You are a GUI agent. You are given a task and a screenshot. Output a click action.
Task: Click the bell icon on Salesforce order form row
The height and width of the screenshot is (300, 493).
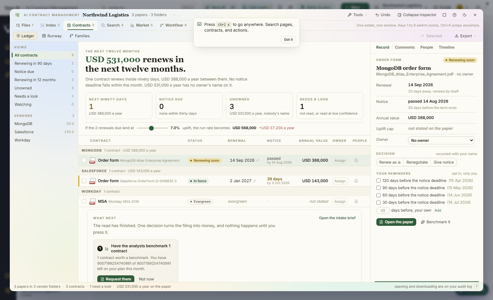pyautogui.click(x=356, y=181)
